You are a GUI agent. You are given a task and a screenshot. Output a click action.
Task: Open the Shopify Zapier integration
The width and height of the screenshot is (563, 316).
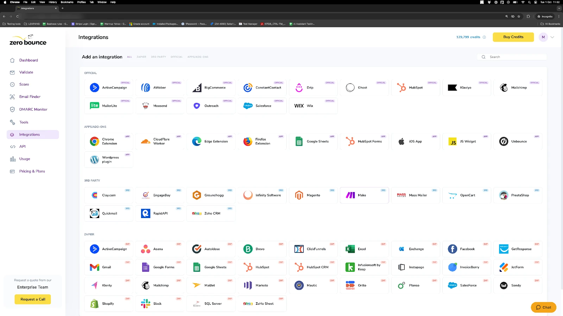108,303
